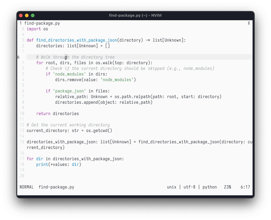Click the find_directories_with_package_json function name in the def line
The image size is (271, 220).
[x=76, y=40]
